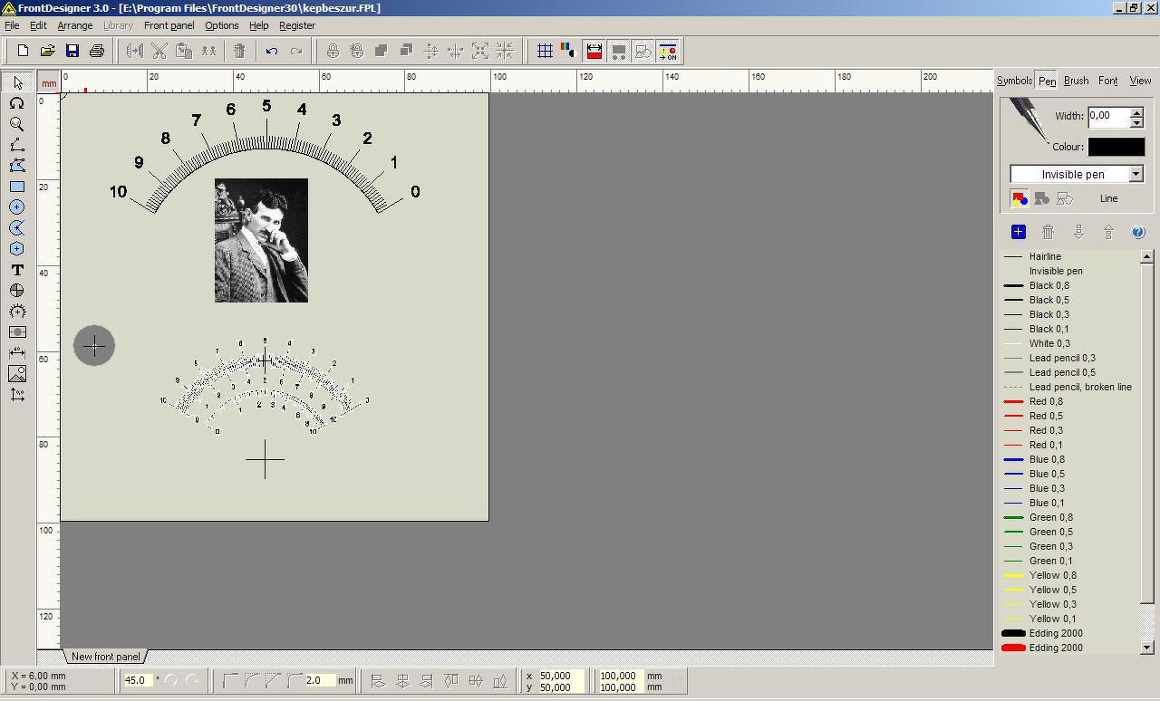Select the Text tool in the left toolbox
Screen dimensions: 1160x701
point(16,270)
